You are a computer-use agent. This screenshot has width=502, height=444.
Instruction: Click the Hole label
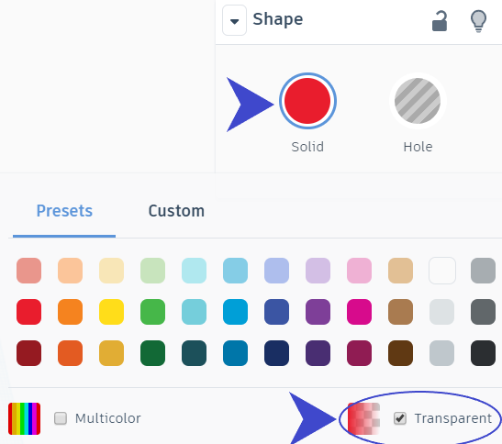[418, 147]
